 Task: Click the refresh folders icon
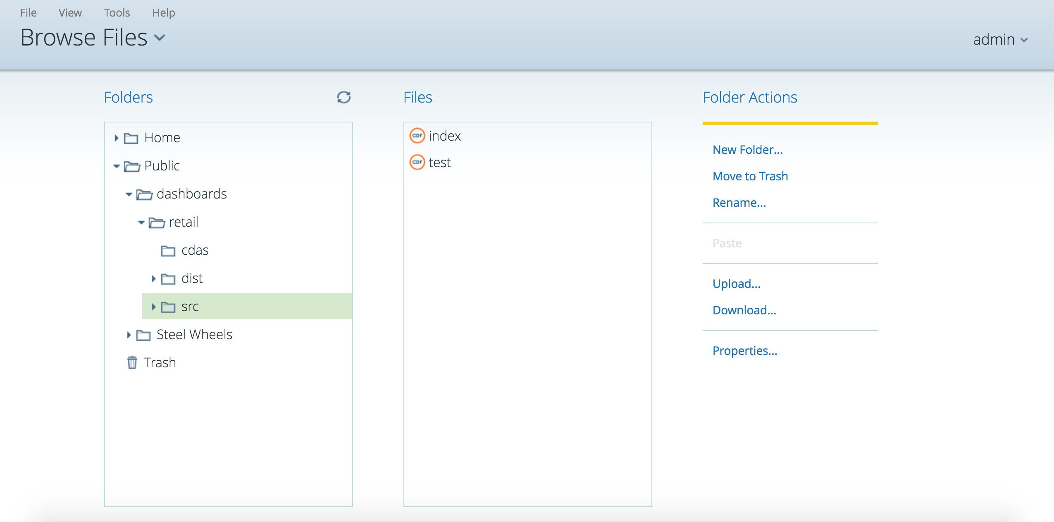coord(343,97)
